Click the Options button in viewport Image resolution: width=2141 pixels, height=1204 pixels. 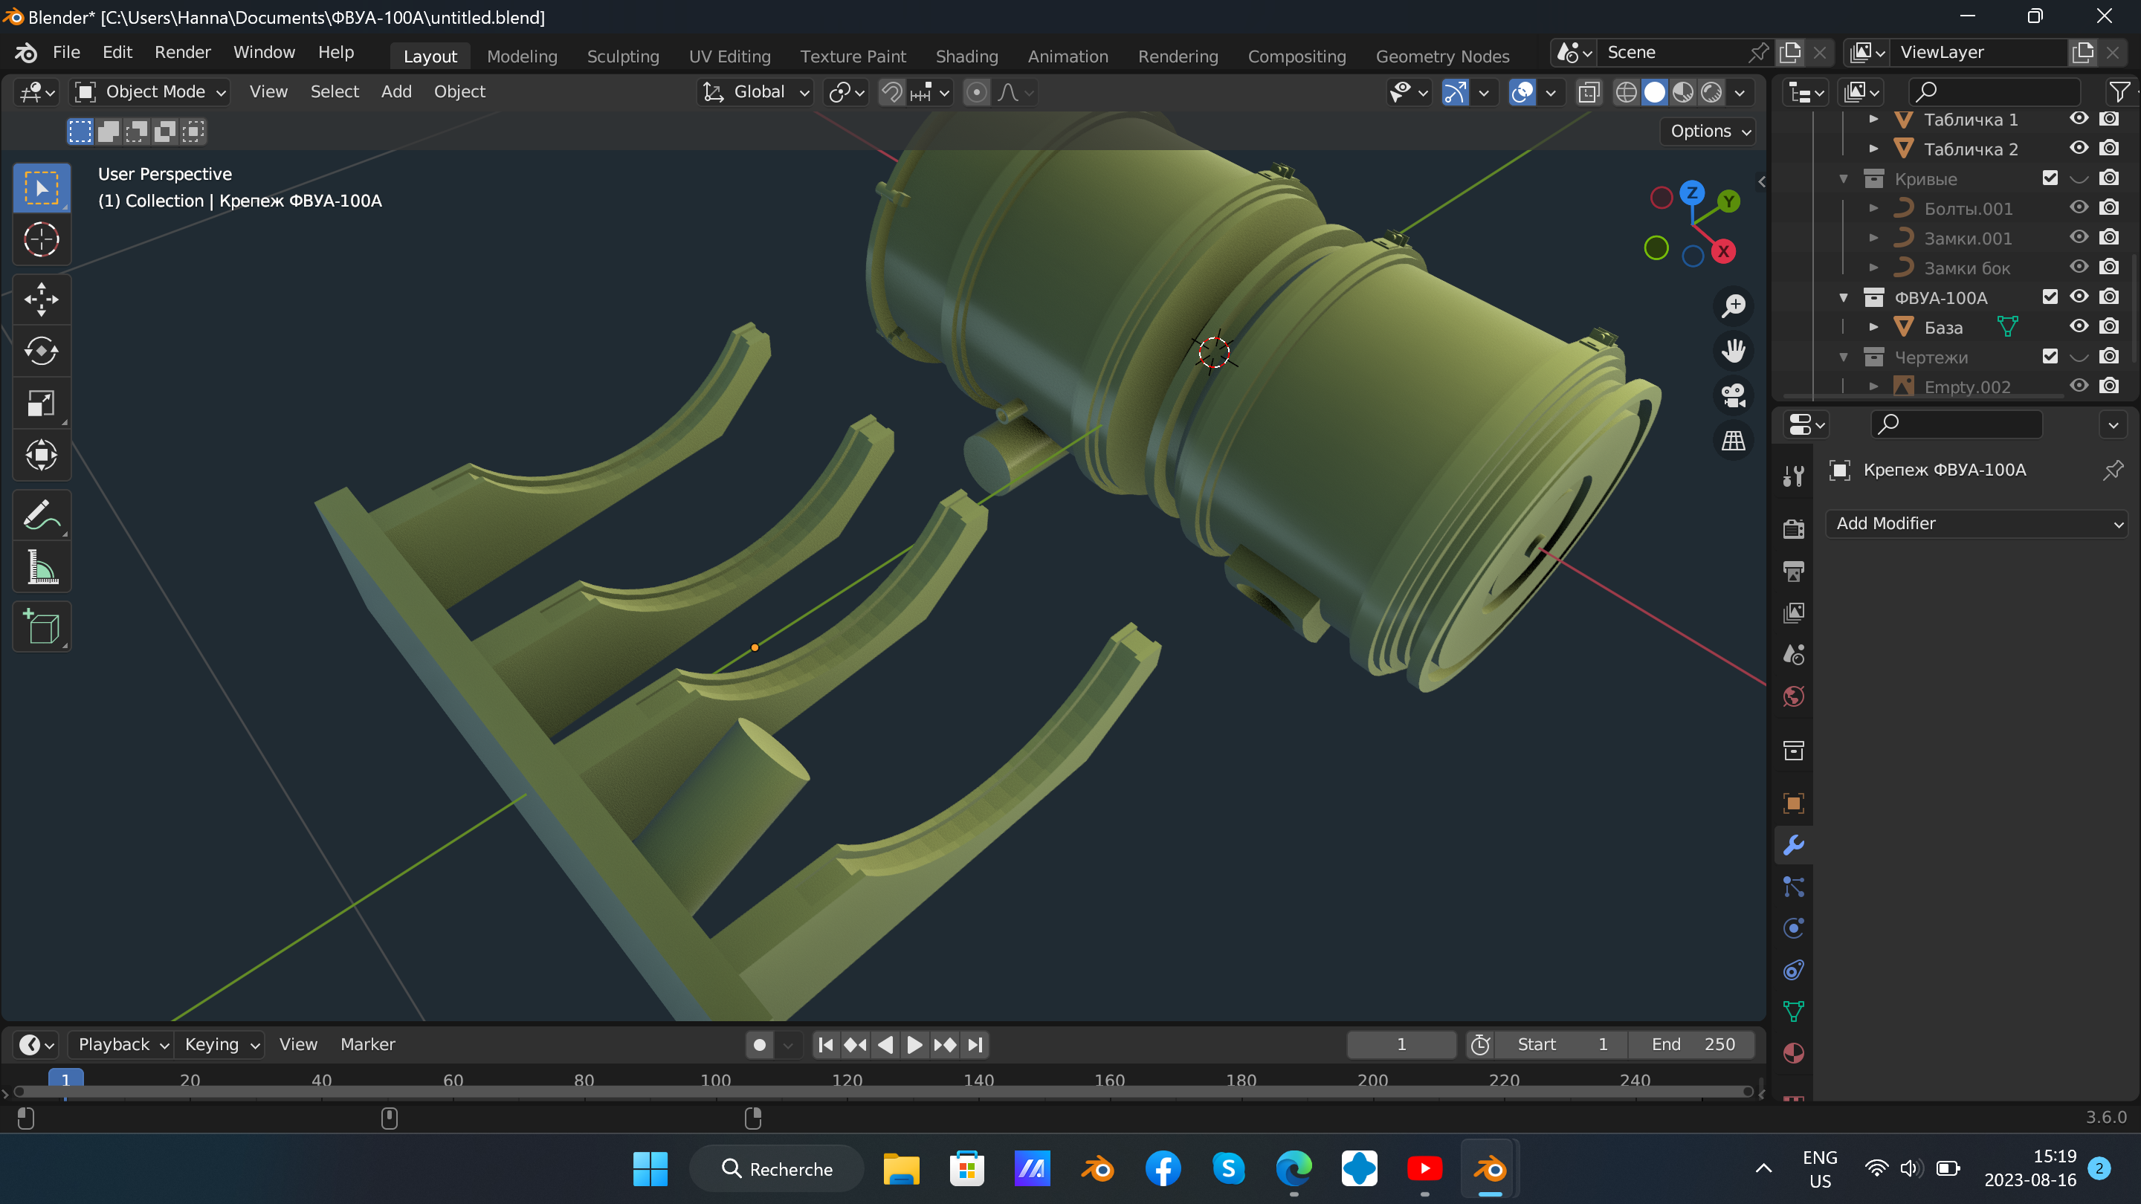[x=1709, y=132]
